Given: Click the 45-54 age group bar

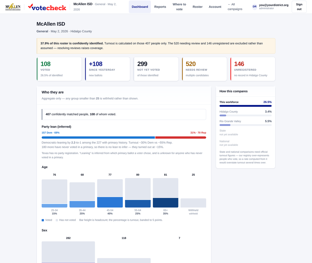Looking at the screenshot, I should click(x=110, y=193).
